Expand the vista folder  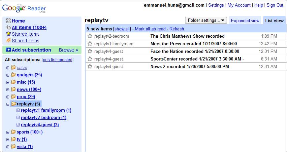click(x=8, y=147)
